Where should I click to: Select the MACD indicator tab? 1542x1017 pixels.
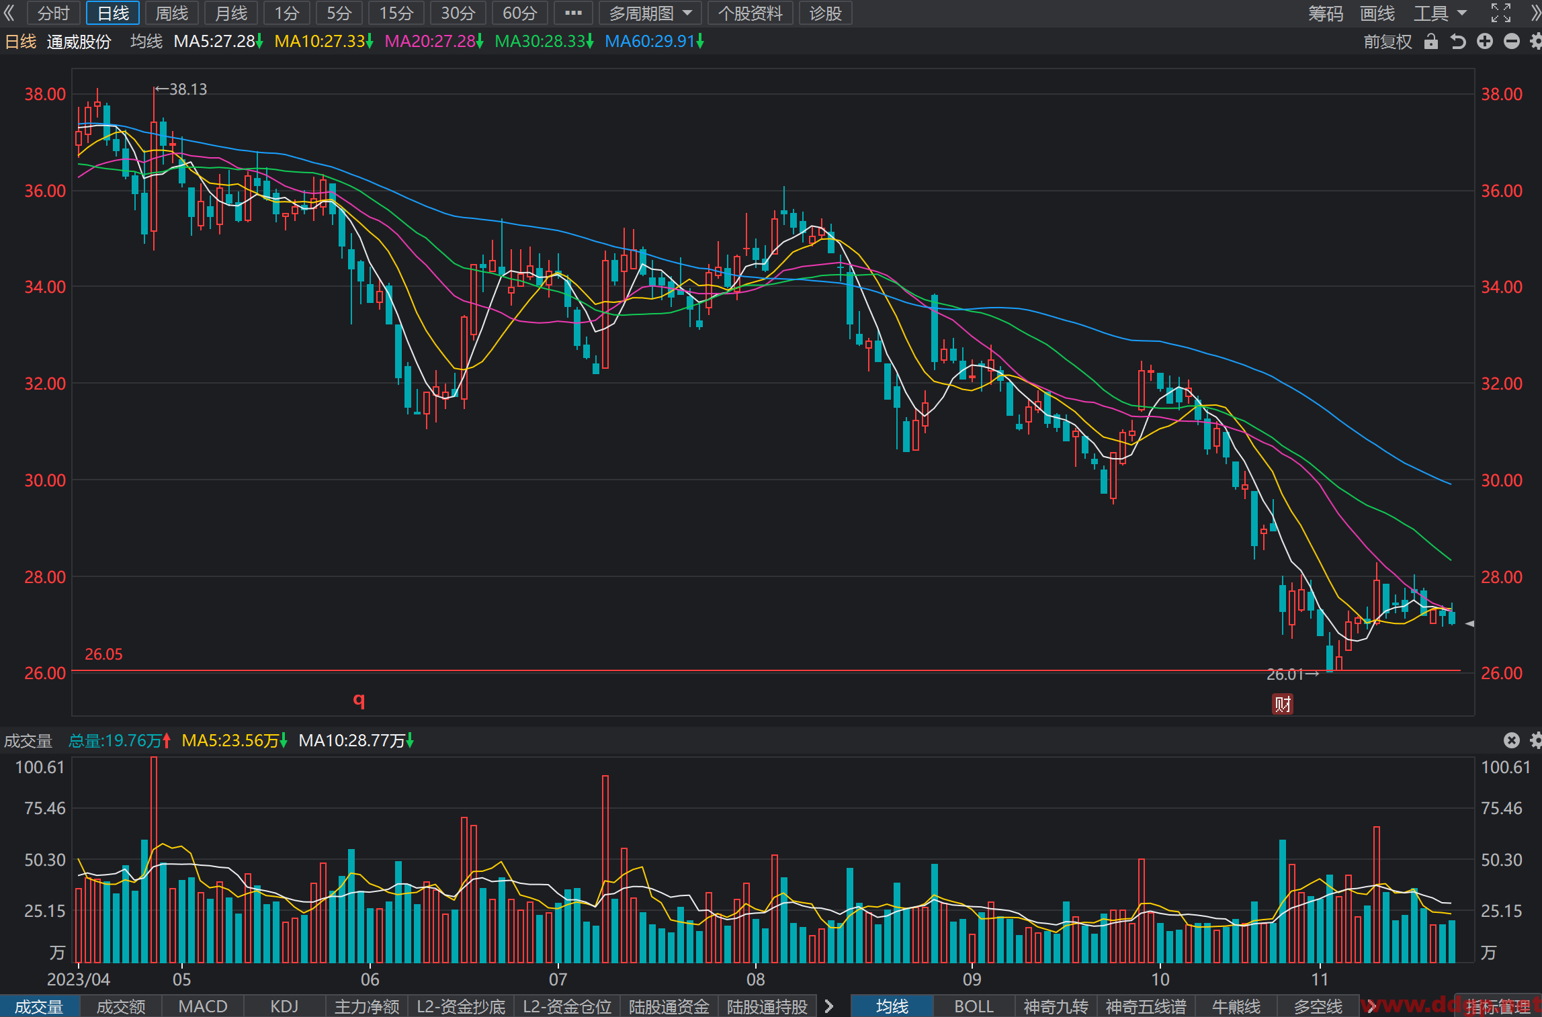point(203,1006)
